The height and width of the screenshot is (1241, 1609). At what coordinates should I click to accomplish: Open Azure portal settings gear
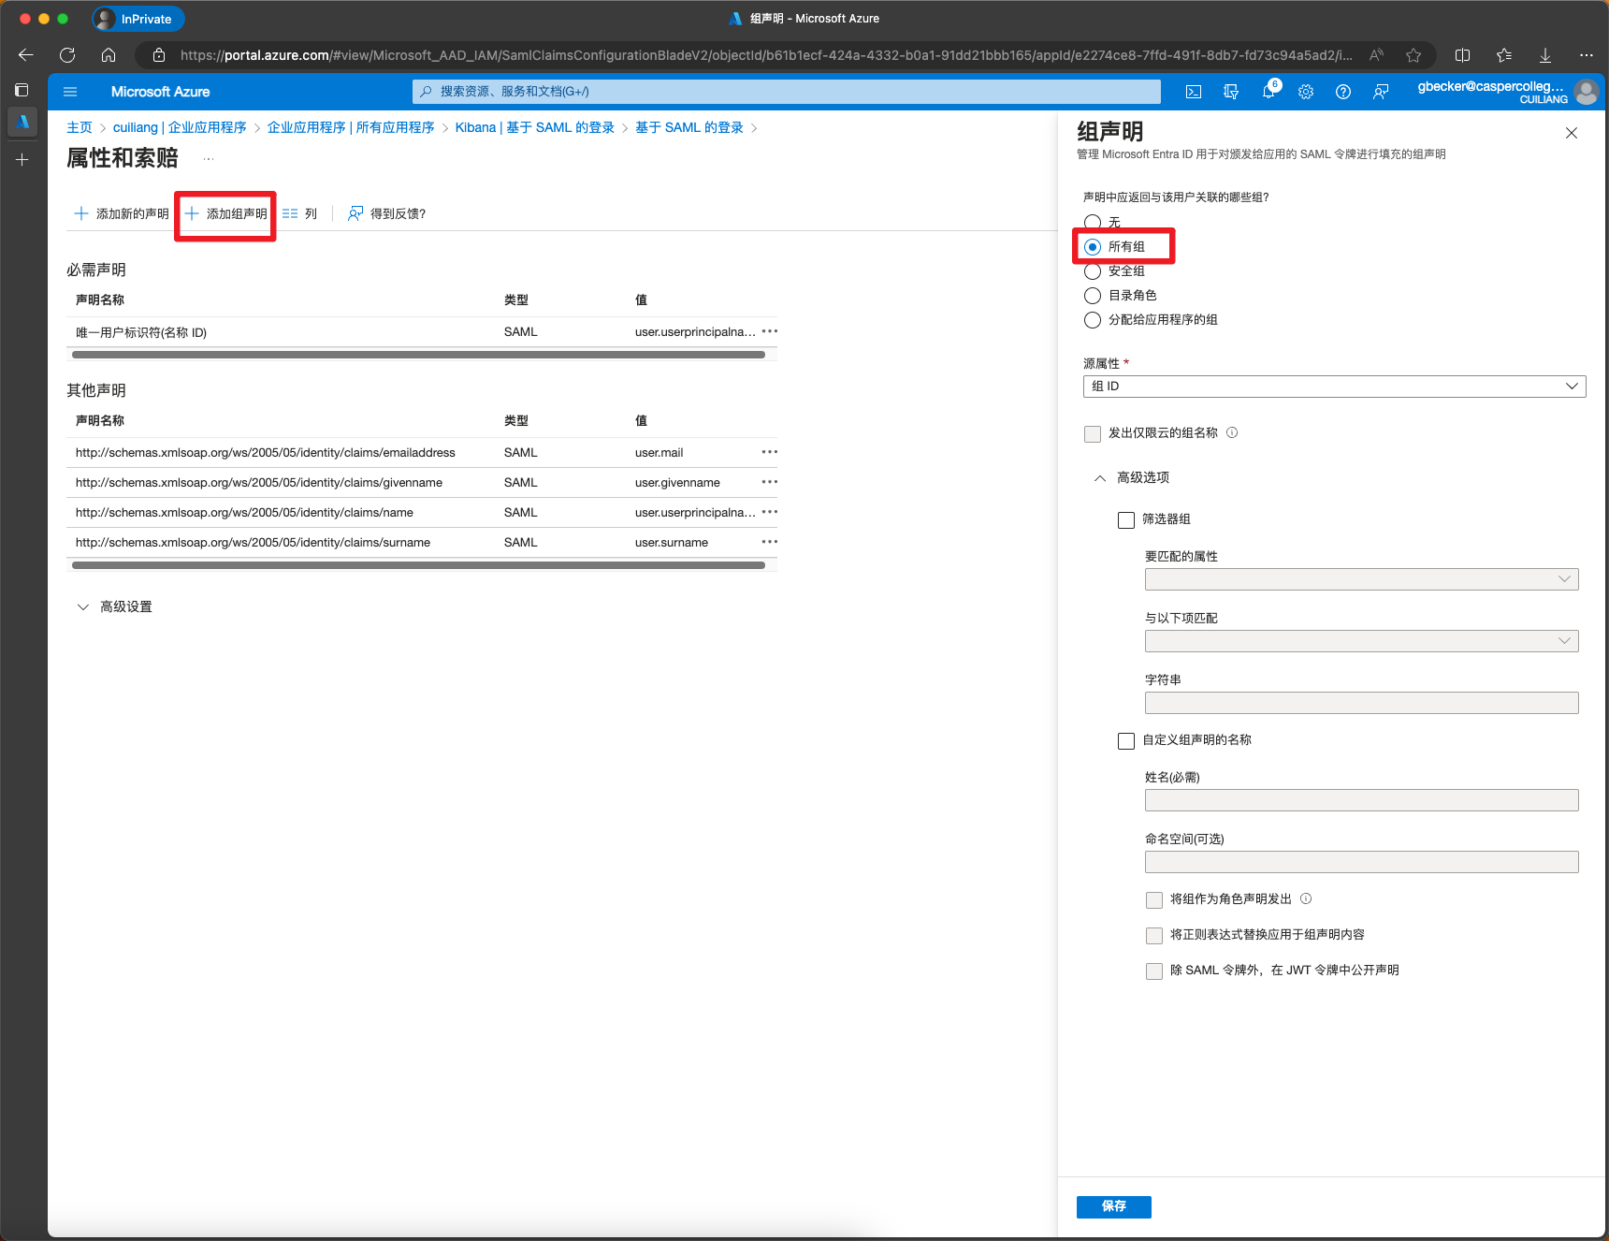pyautogui.click(x=1306, y=92)
